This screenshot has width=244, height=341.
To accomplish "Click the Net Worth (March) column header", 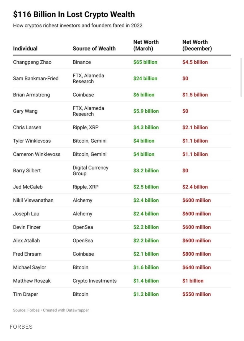I will pyautogui.click(x=146, y=45).
